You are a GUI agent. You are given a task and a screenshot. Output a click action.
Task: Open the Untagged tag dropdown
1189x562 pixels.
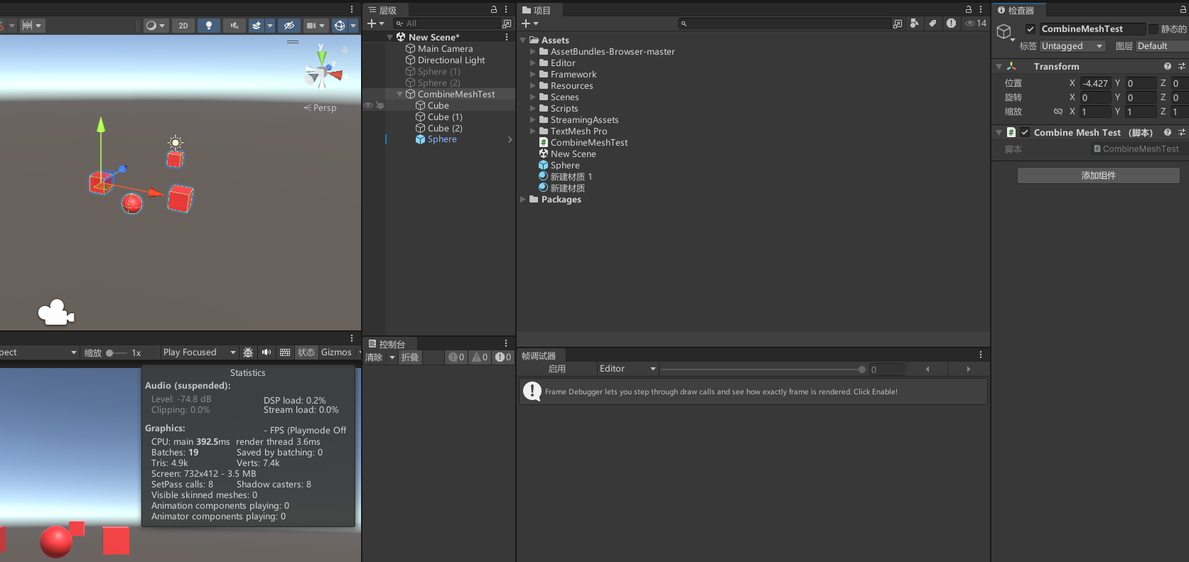pyautogui.click(x=1072, y=46)
